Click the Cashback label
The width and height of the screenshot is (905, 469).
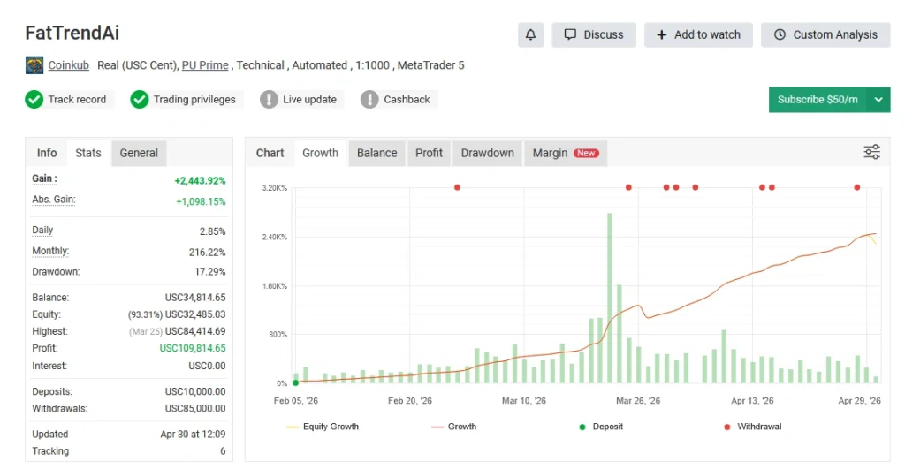click(407, 99)
